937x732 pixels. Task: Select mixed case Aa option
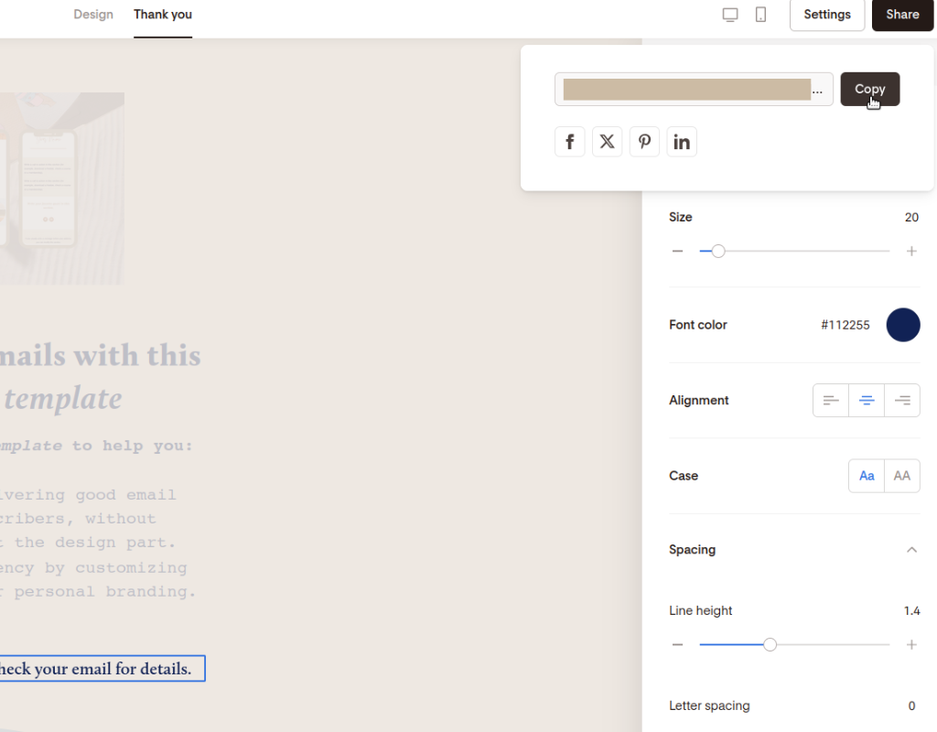867,476
